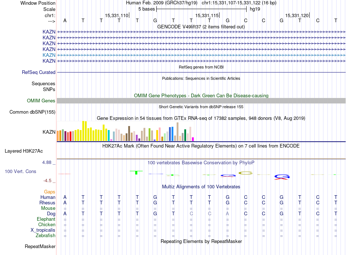
Task: Click the Common dbSNP(155) label
Action: click(32, 112)
